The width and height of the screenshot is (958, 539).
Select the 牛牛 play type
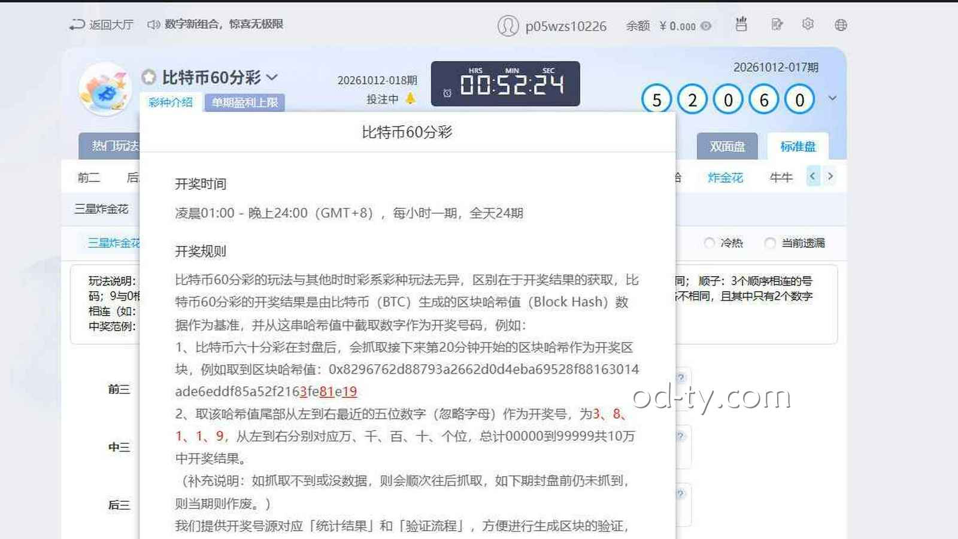tap(781, 177)
